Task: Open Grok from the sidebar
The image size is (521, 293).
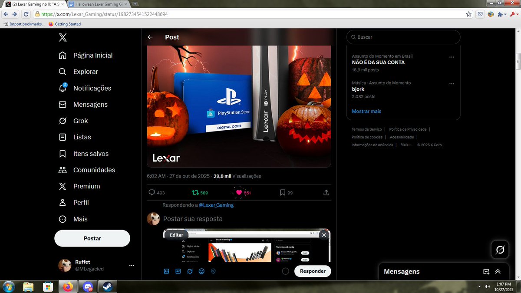Action: click(x=73, y=121)
